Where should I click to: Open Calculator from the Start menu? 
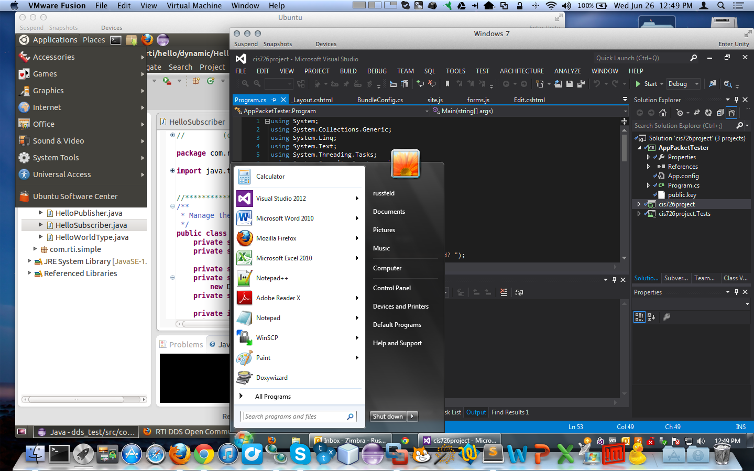pos(270,177)
